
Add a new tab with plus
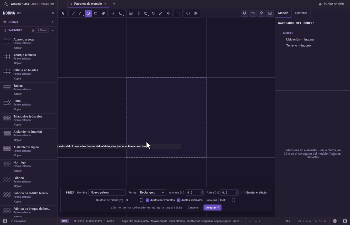point(114,4)
